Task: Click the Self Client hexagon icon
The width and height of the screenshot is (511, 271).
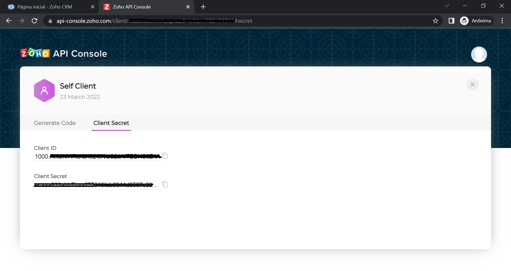Action: point(44,91)
